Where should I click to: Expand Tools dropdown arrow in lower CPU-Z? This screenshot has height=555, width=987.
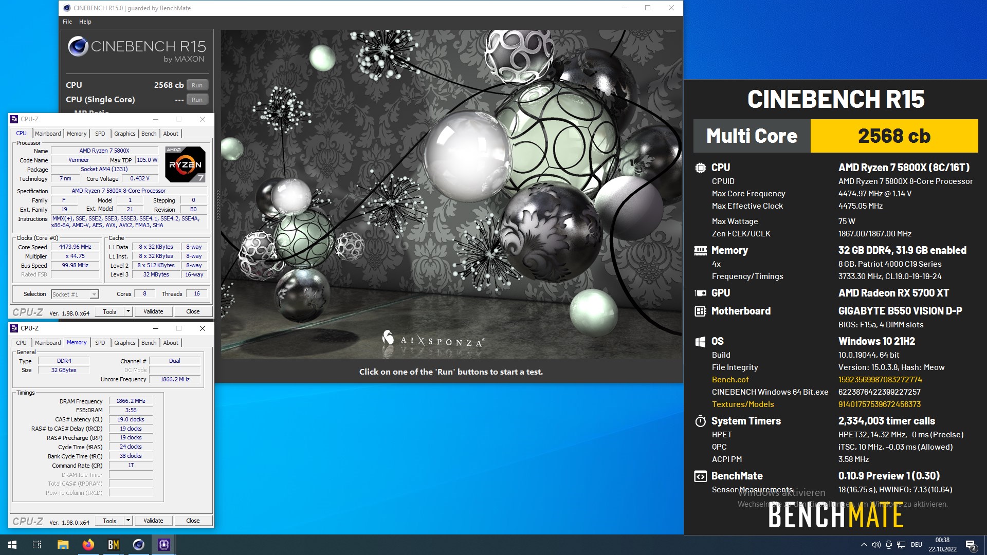tap(129, 521)
